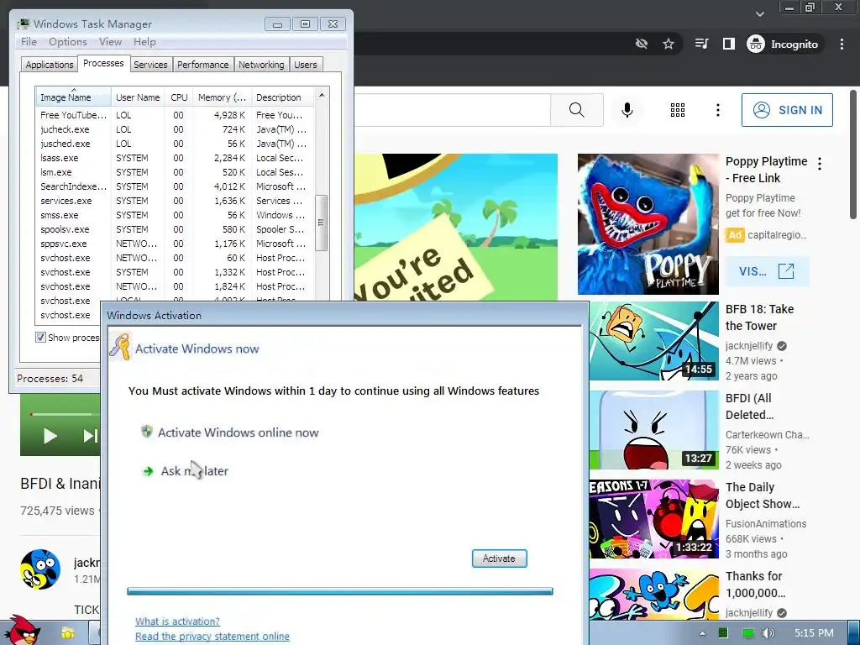Skip to next video in player
This screenshot has width=860, height=645.
[90, 436]
